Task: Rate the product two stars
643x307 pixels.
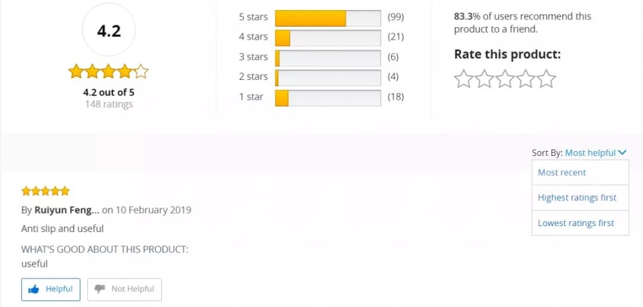Action: pos(484,79)
